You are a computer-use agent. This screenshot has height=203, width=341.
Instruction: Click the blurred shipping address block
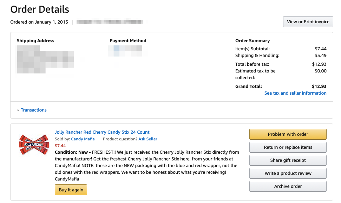point(45,59)
